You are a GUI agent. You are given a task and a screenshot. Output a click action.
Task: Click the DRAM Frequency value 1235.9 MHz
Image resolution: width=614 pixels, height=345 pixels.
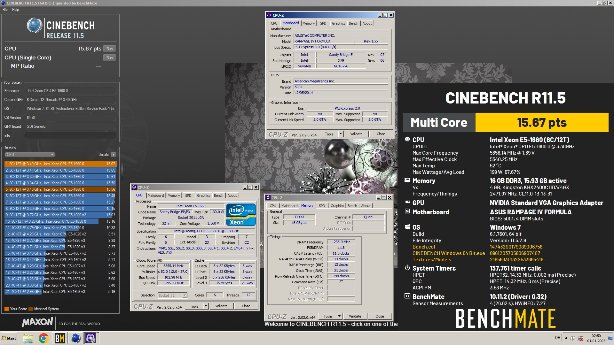click(x=341, y=242)
